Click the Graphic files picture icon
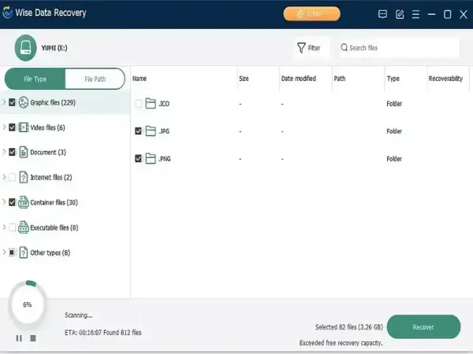473x354 pixels. pyautogui.click(x=24, y=102)
